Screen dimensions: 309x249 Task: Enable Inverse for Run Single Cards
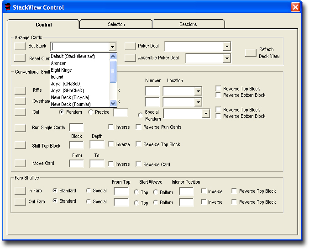(111, 127)
